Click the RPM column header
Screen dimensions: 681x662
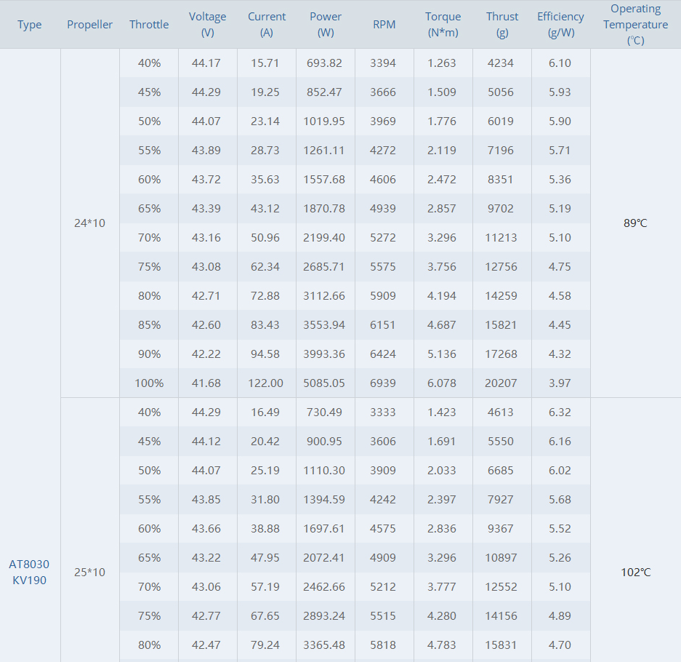click(x=384, y=24)
